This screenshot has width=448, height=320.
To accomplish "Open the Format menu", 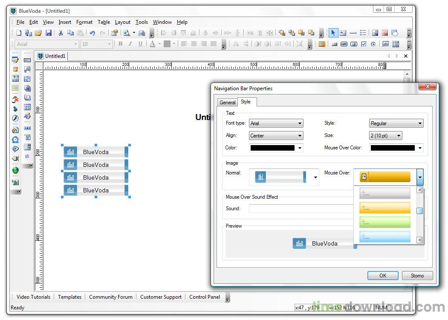I will [x=84, y=22].
